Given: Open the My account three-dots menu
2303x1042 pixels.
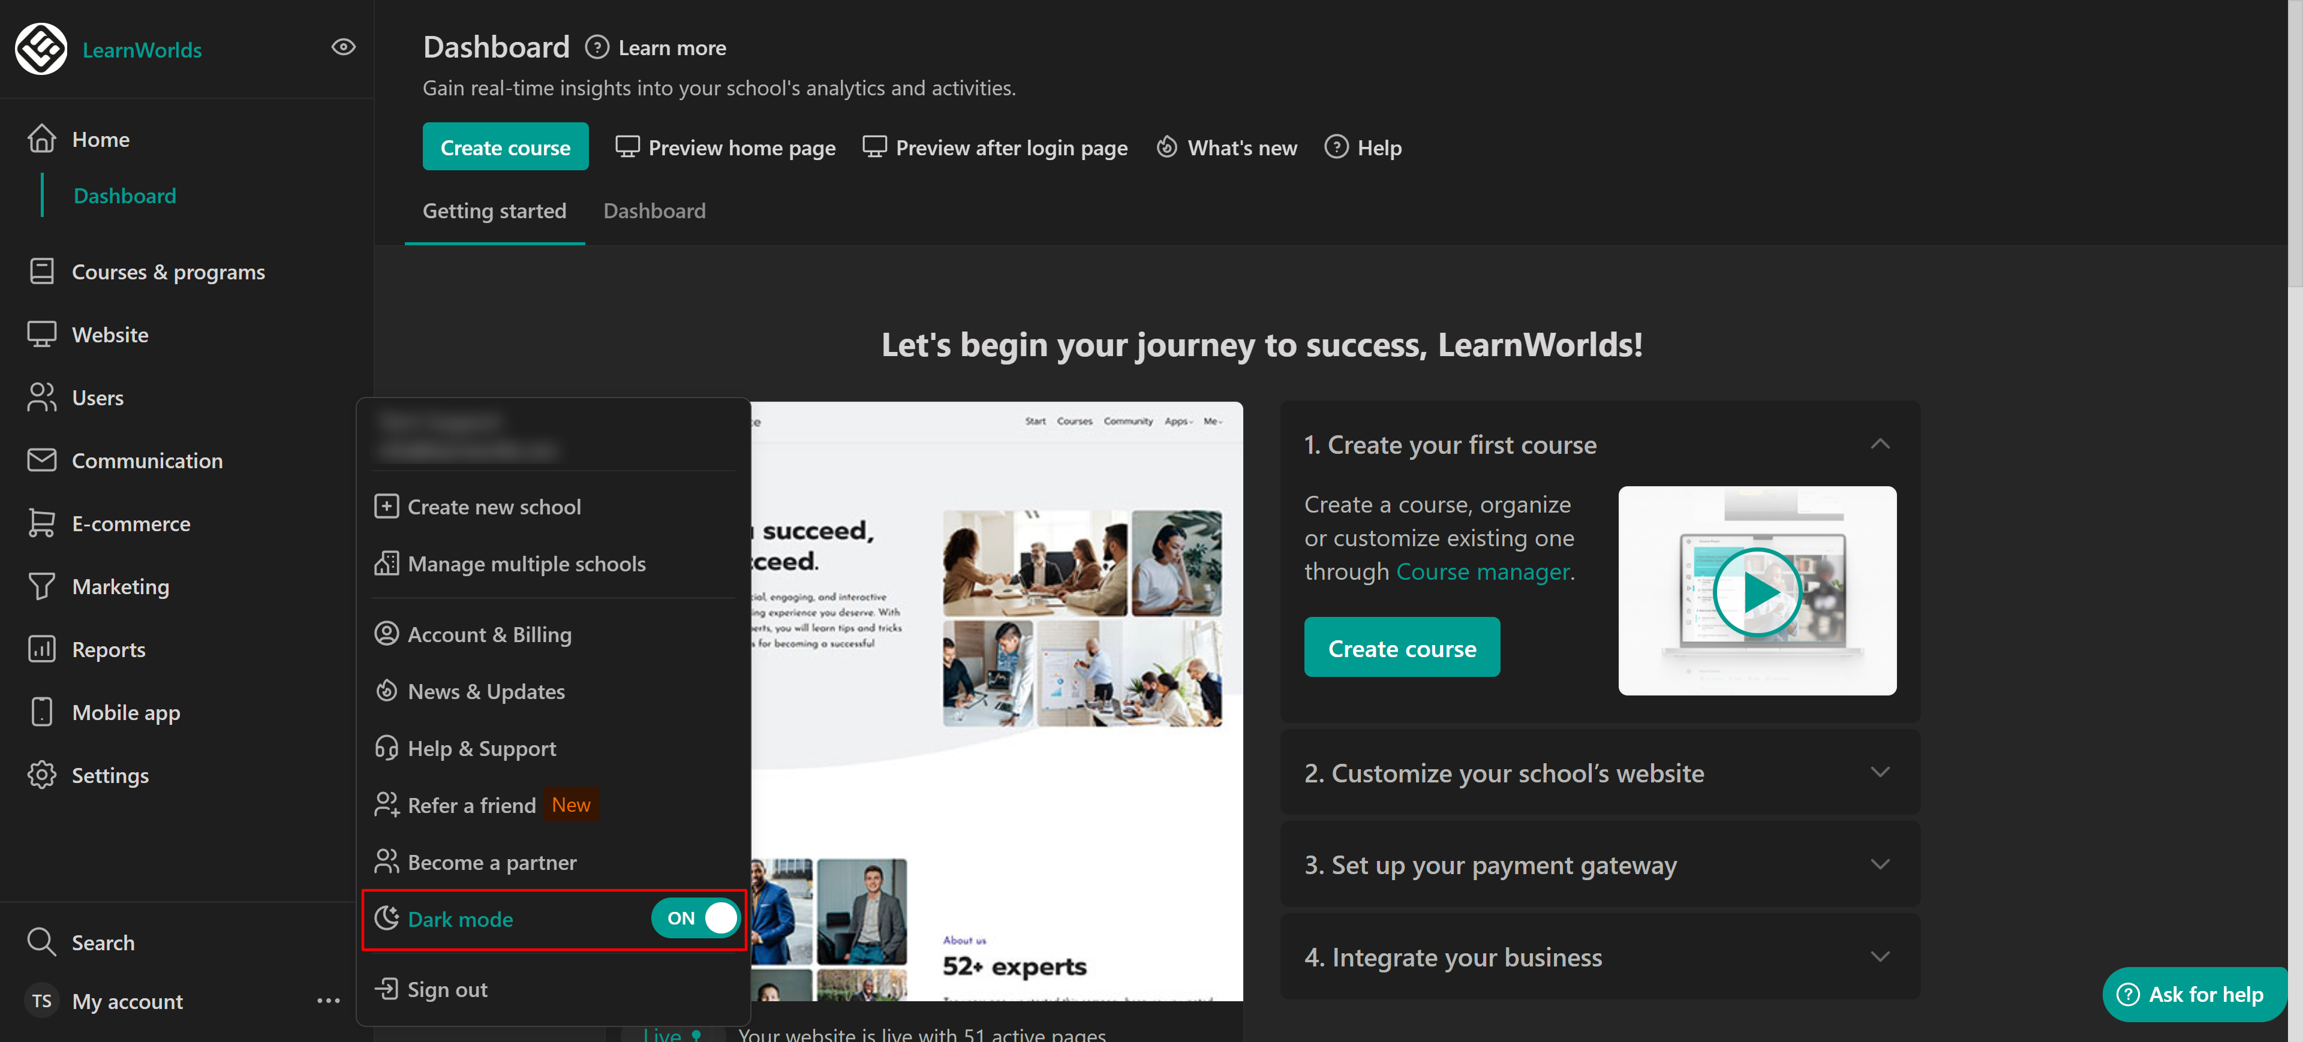Looking at the screenshot, I should click(328, 1001).
